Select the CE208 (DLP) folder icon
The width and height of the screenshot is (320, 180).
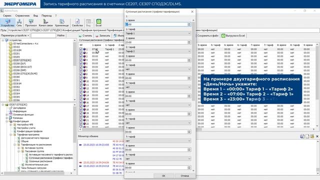(10, 63)
